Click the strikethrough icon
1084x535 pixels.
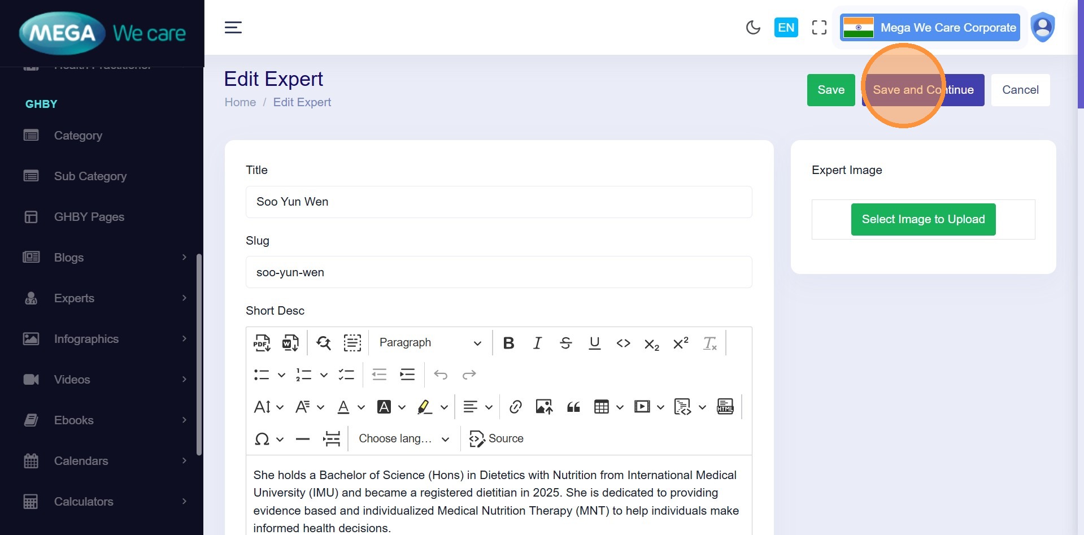tap(565, 343)
